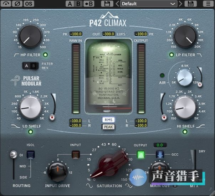Viewport: 215px width, 196px height.
Task: Click the LO SHELF curve icon
Action: (15, 126)
